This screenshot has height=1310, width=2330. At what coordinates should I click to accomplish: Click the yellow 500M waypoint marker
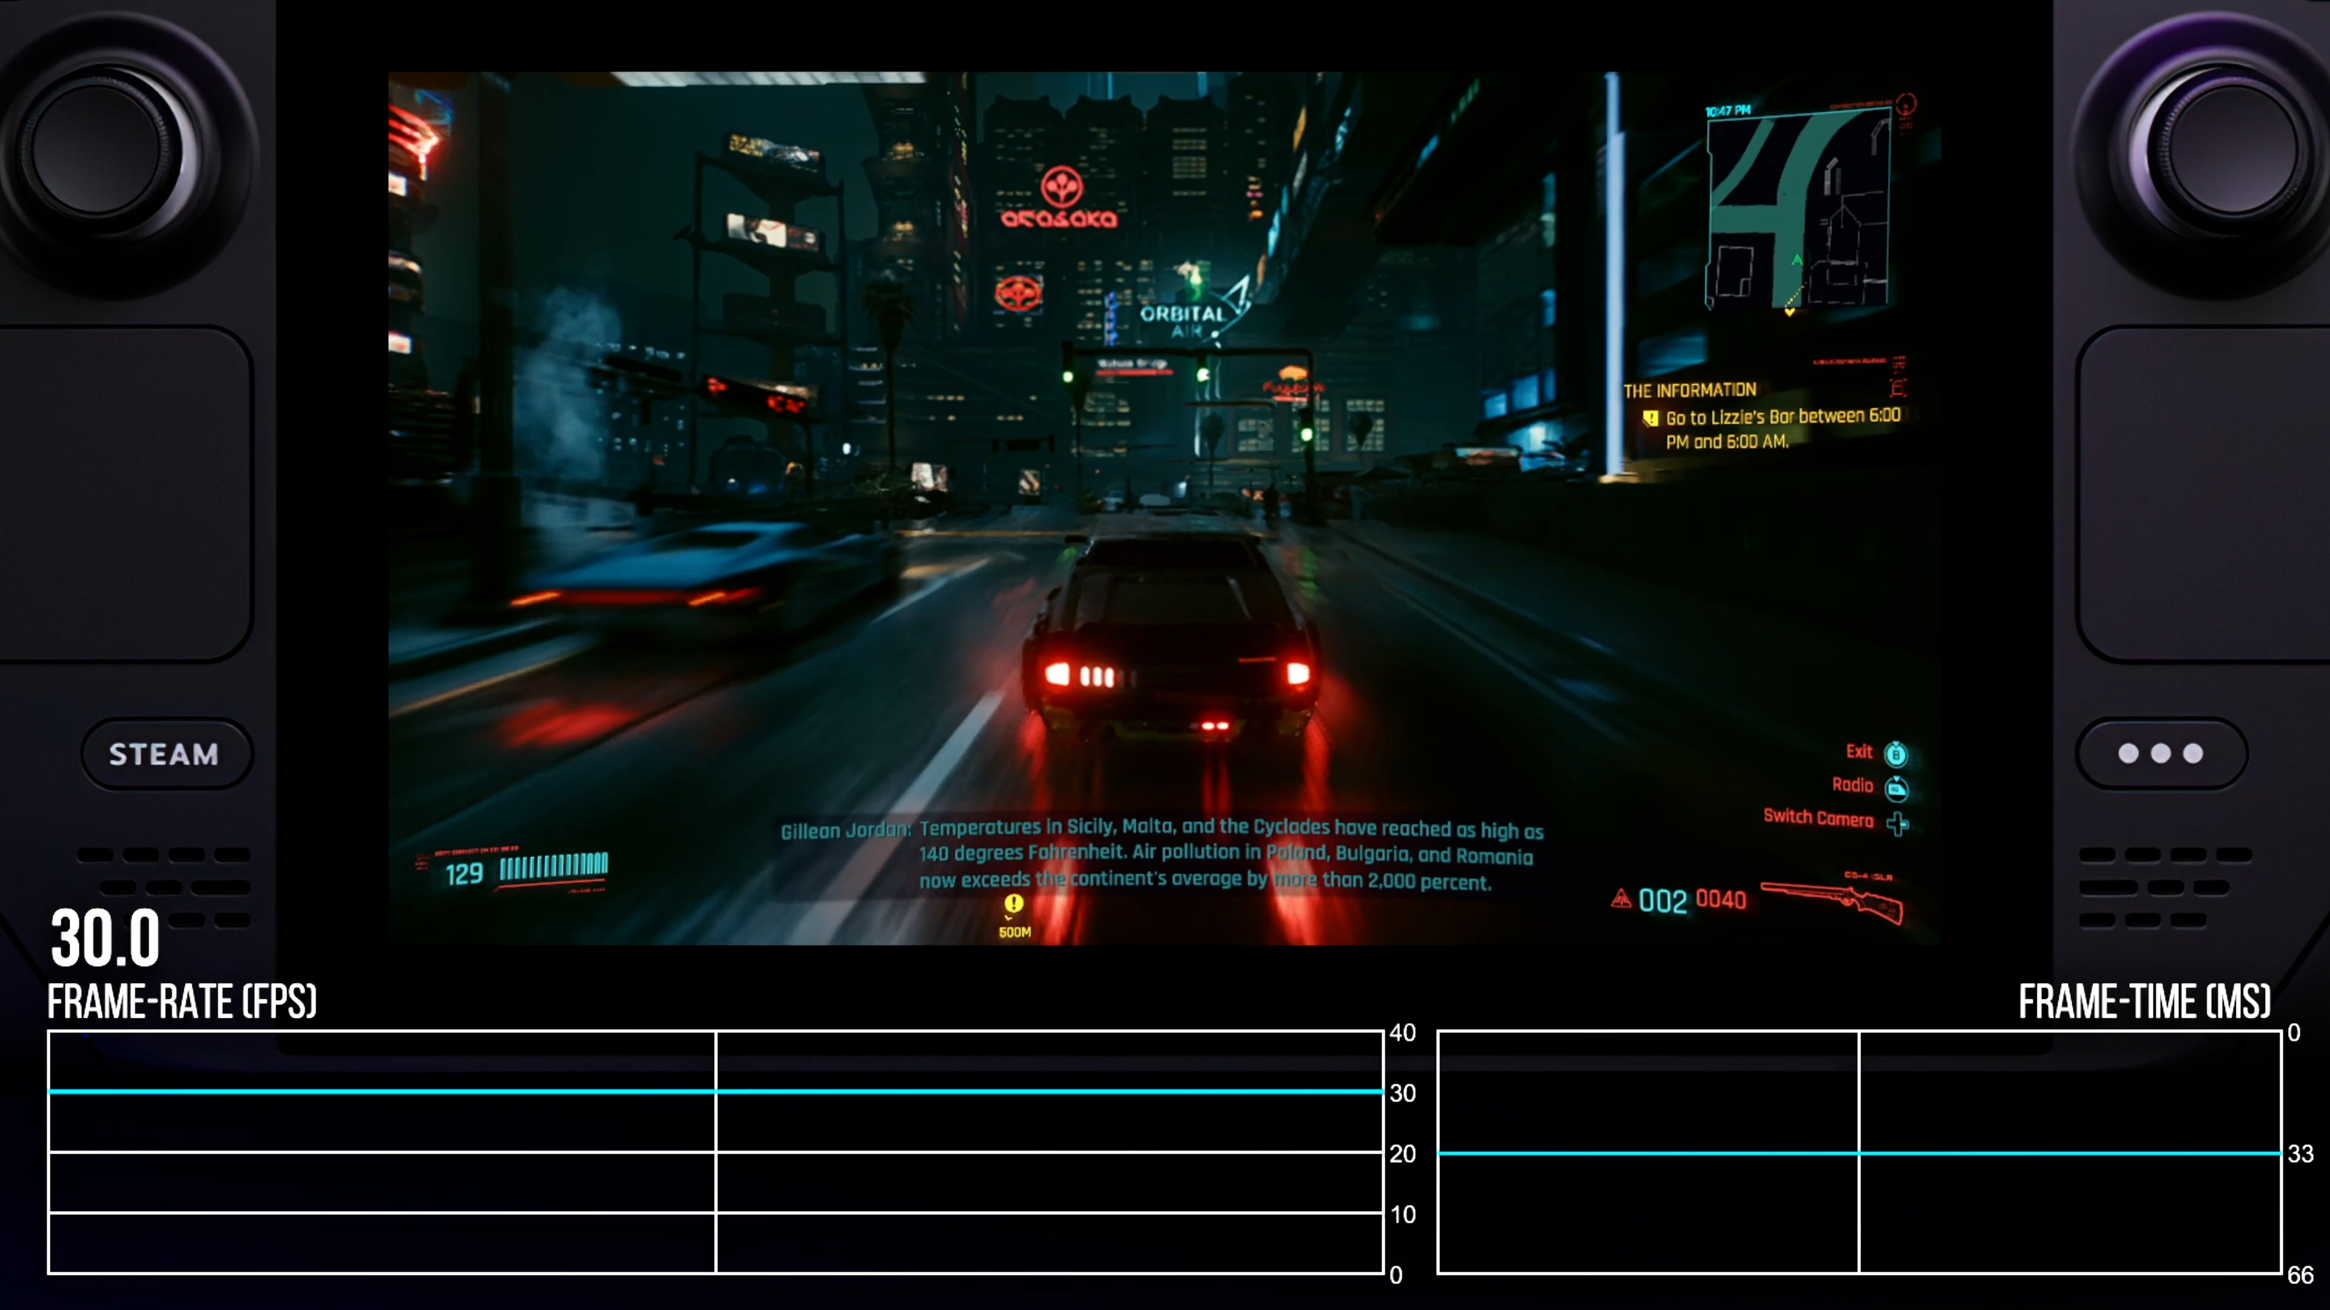click(x=1014, y=905)
